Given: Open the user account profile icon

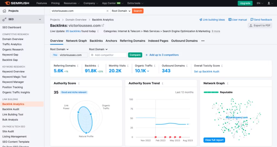Looking at the screenshot, I should point(269,3).
